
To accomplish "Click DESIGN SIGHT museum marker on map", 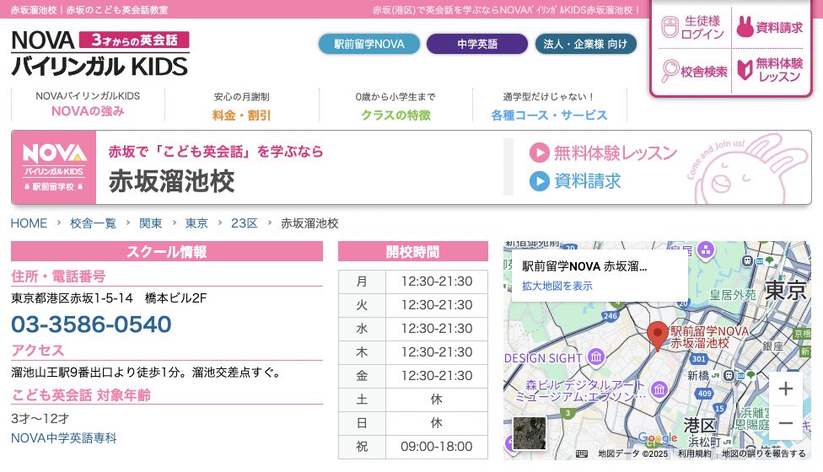I will click(x=595, y=357).
